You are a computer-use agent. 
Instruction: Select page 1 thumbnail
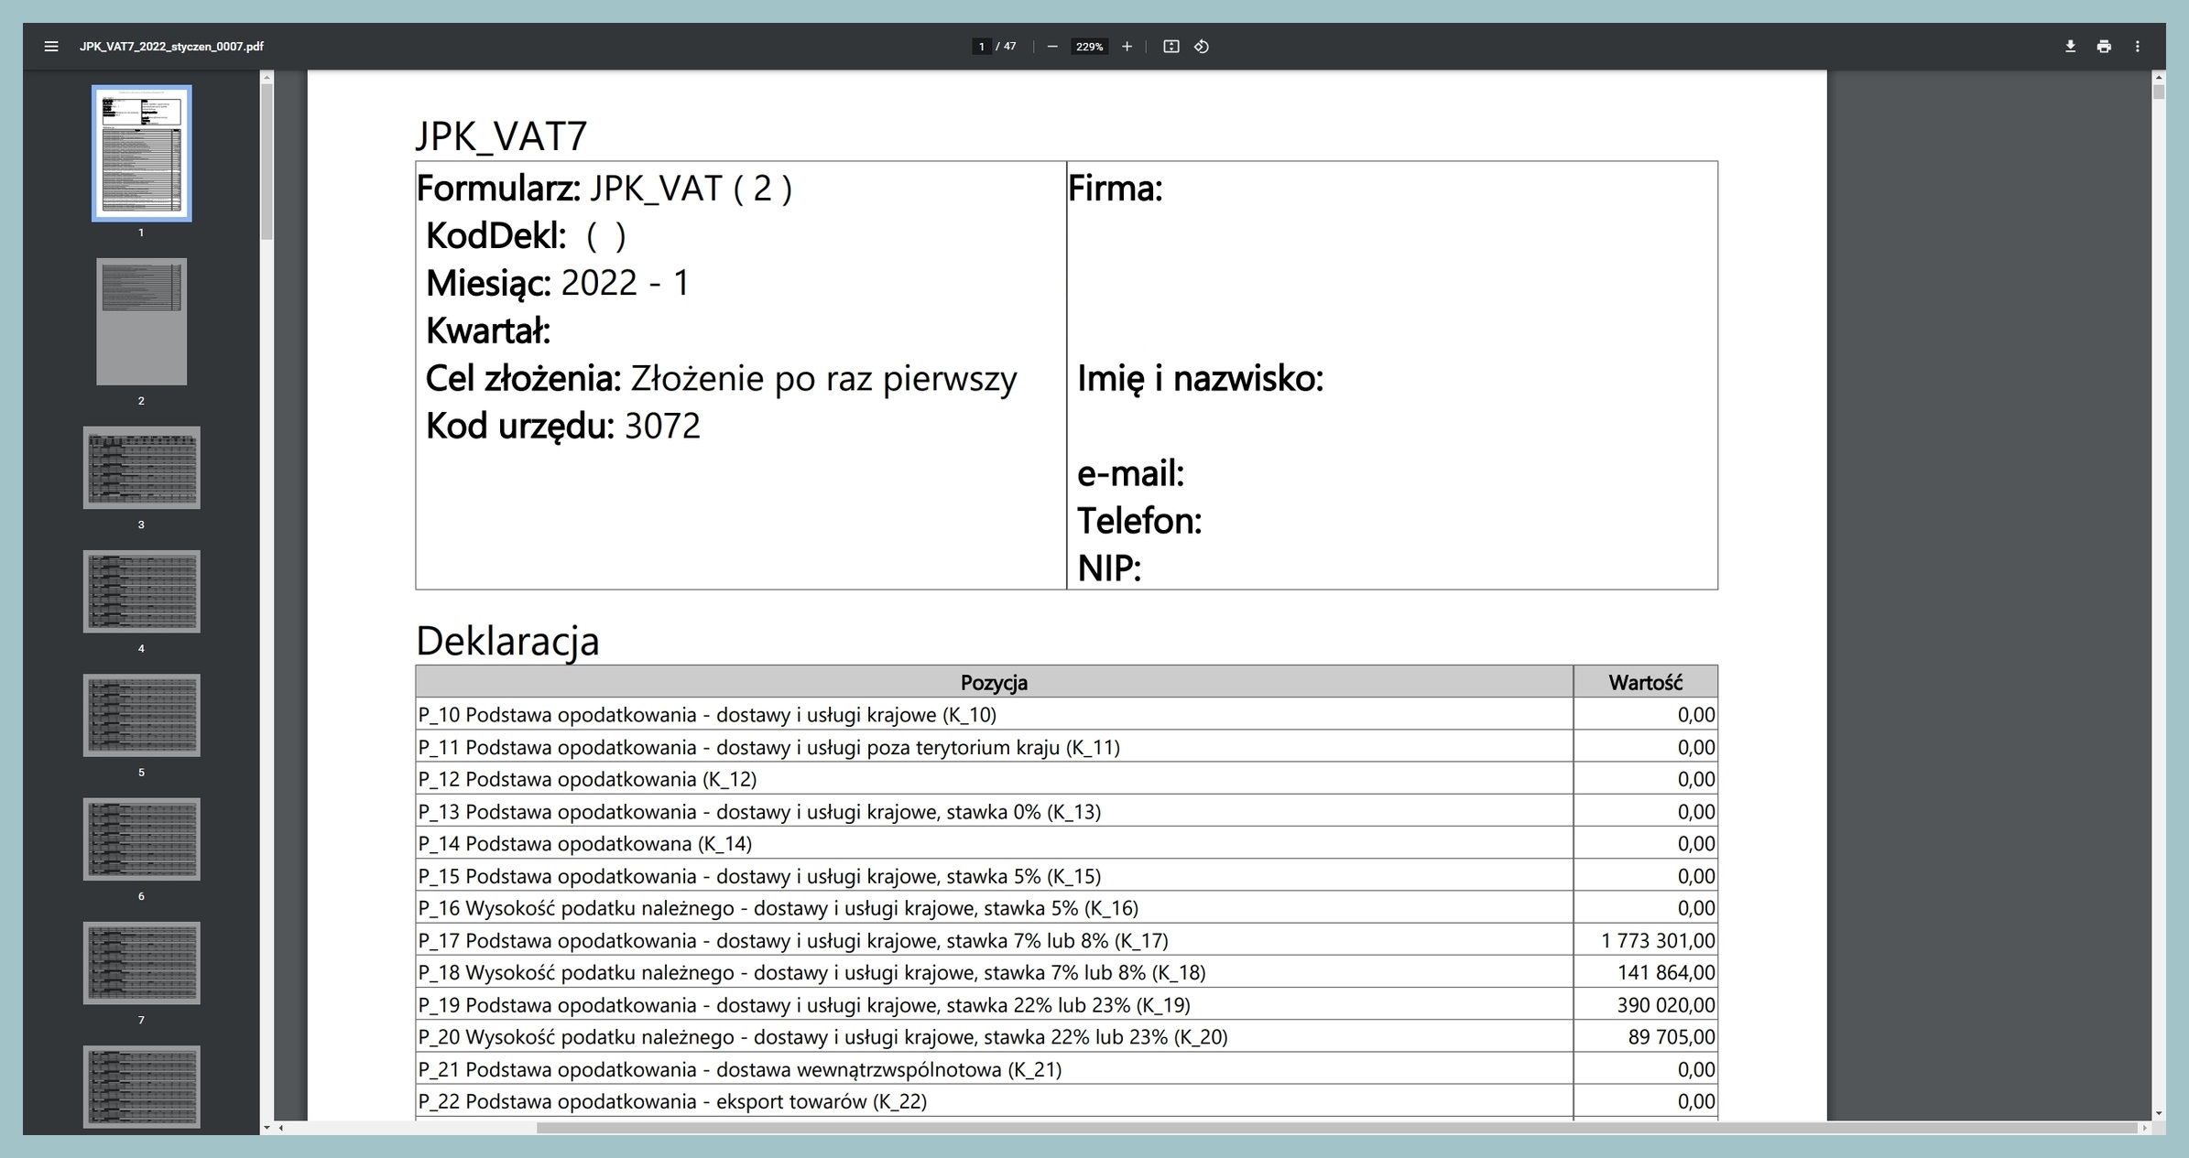pos(141,153)
